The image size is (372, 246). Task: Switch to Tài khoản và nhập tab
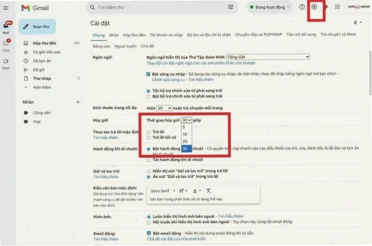click(x=166, y=35)
